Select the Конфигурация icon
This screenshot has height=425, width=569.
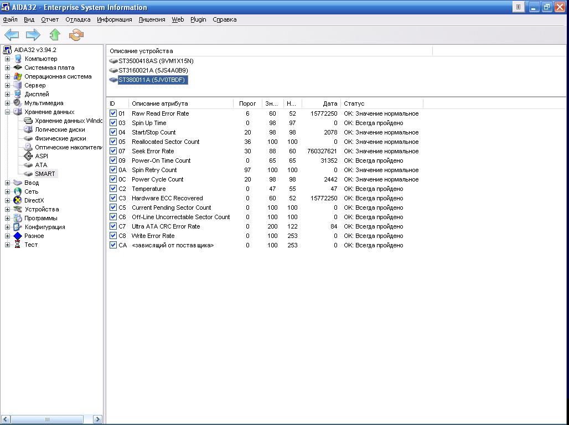click(17, 227)
